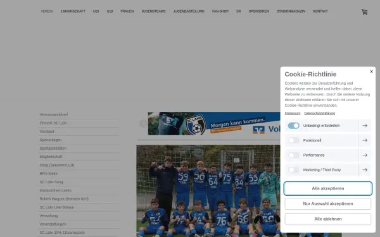Open SC Lahr-Song sidebar link
Viewport: 380px width, 237px height.
51,182
